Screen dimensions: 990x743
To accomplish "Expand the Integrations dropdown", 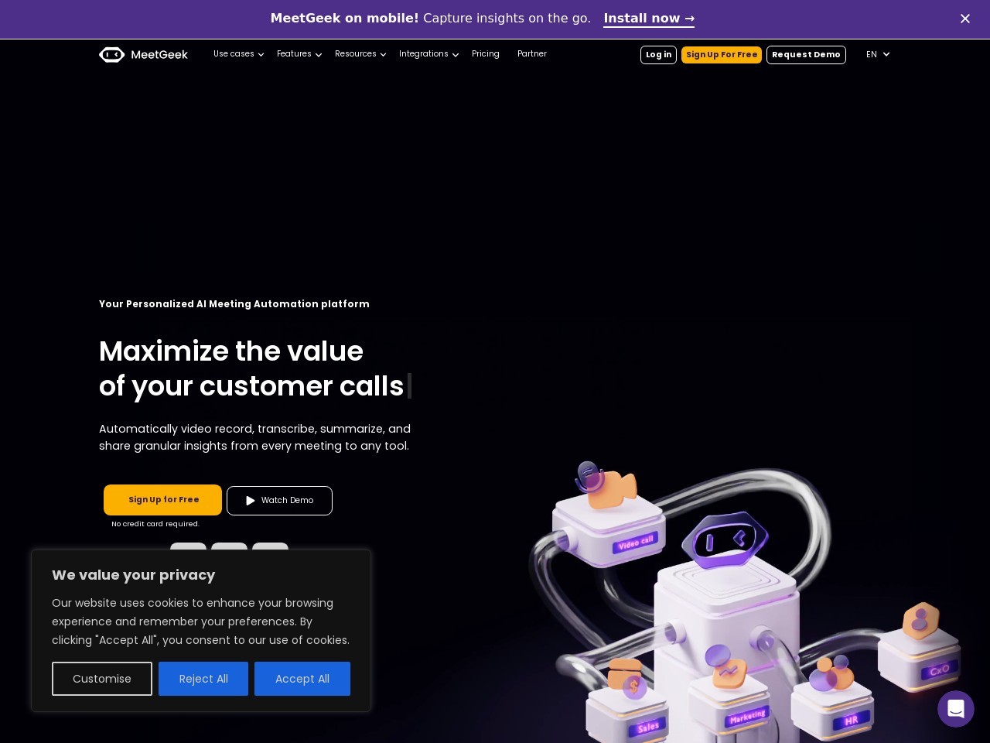I will pos(429,54).
